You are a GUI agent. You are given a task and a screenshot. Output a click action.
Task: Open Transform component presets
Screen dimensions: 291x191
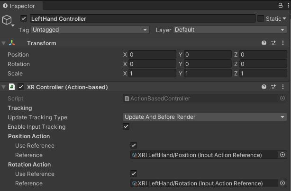[273, 43]
